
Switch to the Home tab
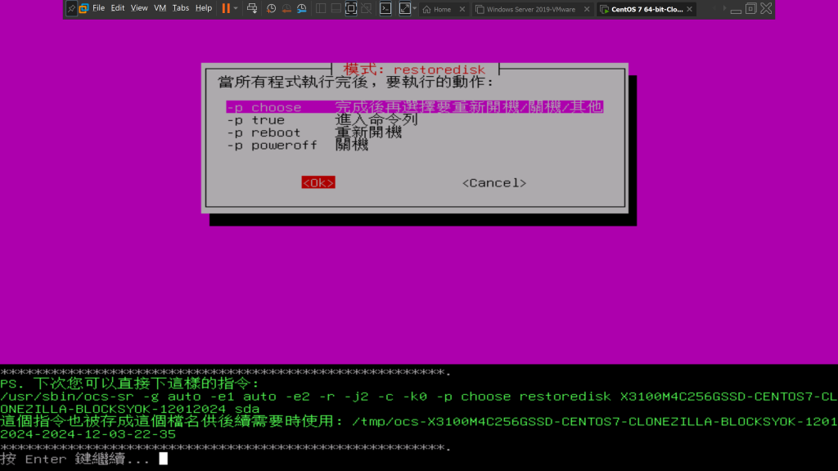click(x=442, y=10)
